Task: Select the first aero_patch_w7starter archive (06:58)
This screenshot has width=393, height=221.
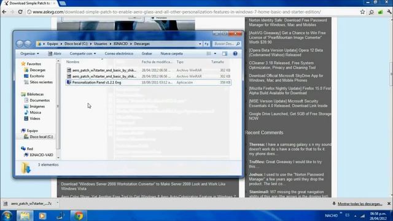Action: (149, 71)
